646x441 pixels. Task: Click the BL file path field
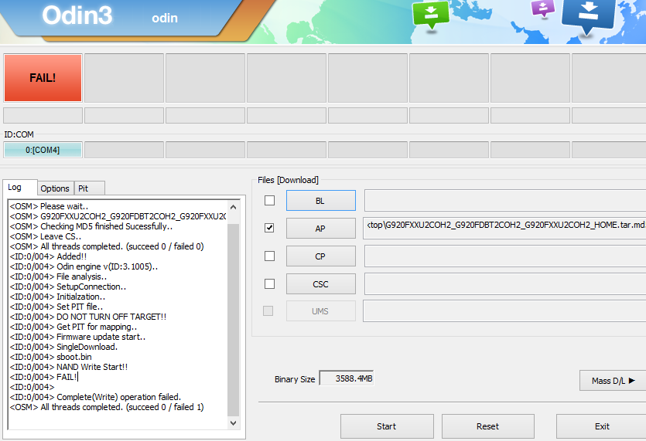(505, 200)
